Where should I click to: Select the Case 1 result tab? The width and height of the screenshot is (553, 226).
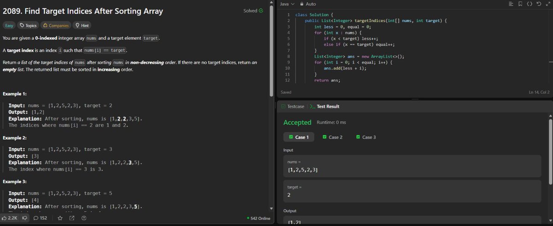(299, 137)
